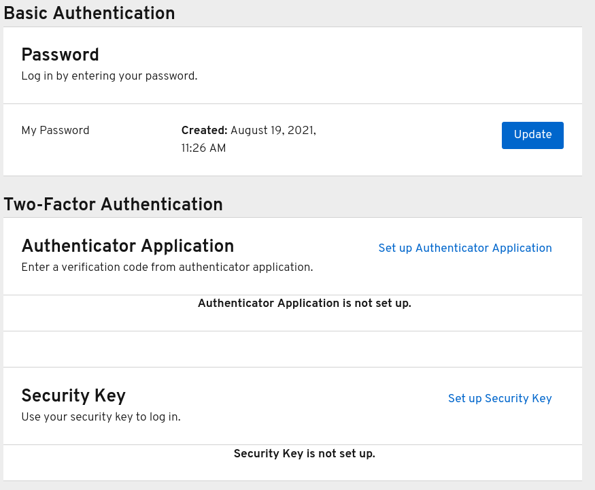Click the 'Security Key is not set up' message
This screenshot has width=595, height=490.
304,454
